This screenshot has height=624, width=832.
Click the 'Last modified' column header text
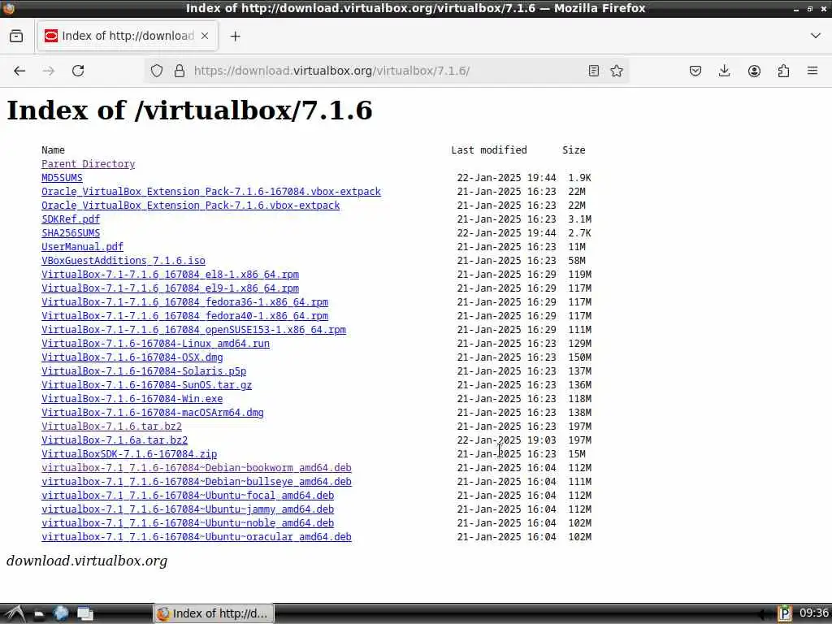click(x=488, y=150)
